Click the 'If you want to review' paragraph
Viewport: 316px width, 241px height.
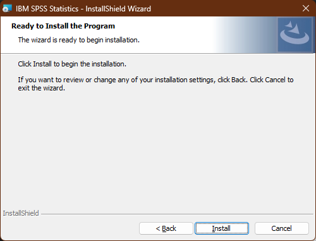tap(155, 83)
